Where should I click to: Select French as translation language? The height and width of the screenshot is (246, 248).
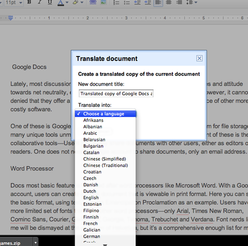(106, 223)
